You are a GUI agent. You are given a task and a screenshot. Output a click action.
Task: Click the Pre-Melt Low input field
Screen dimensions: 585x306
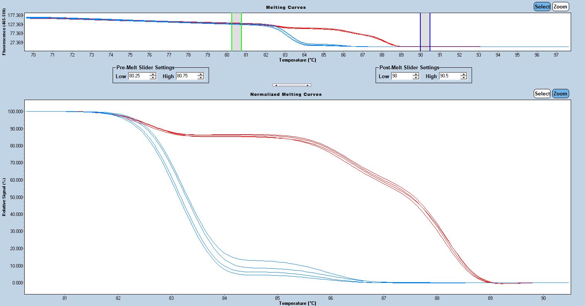click(x=138, y=76)
